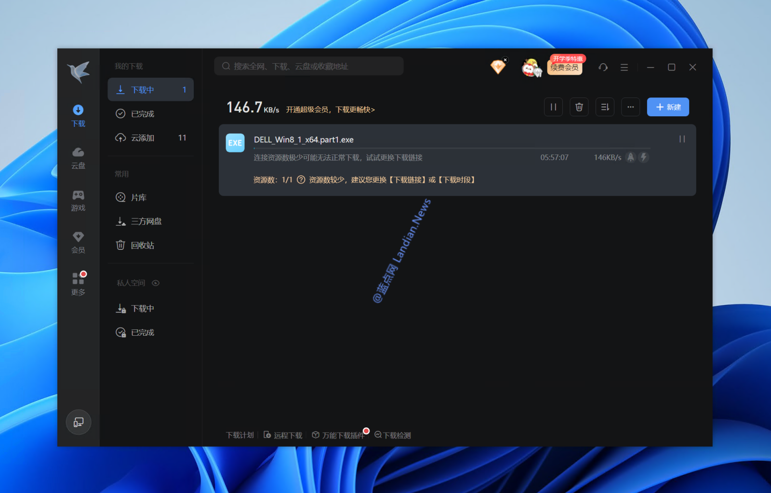Click the 146.7 KB/s total speed readout
Viewport: 771px width, 493px height.
253,107
